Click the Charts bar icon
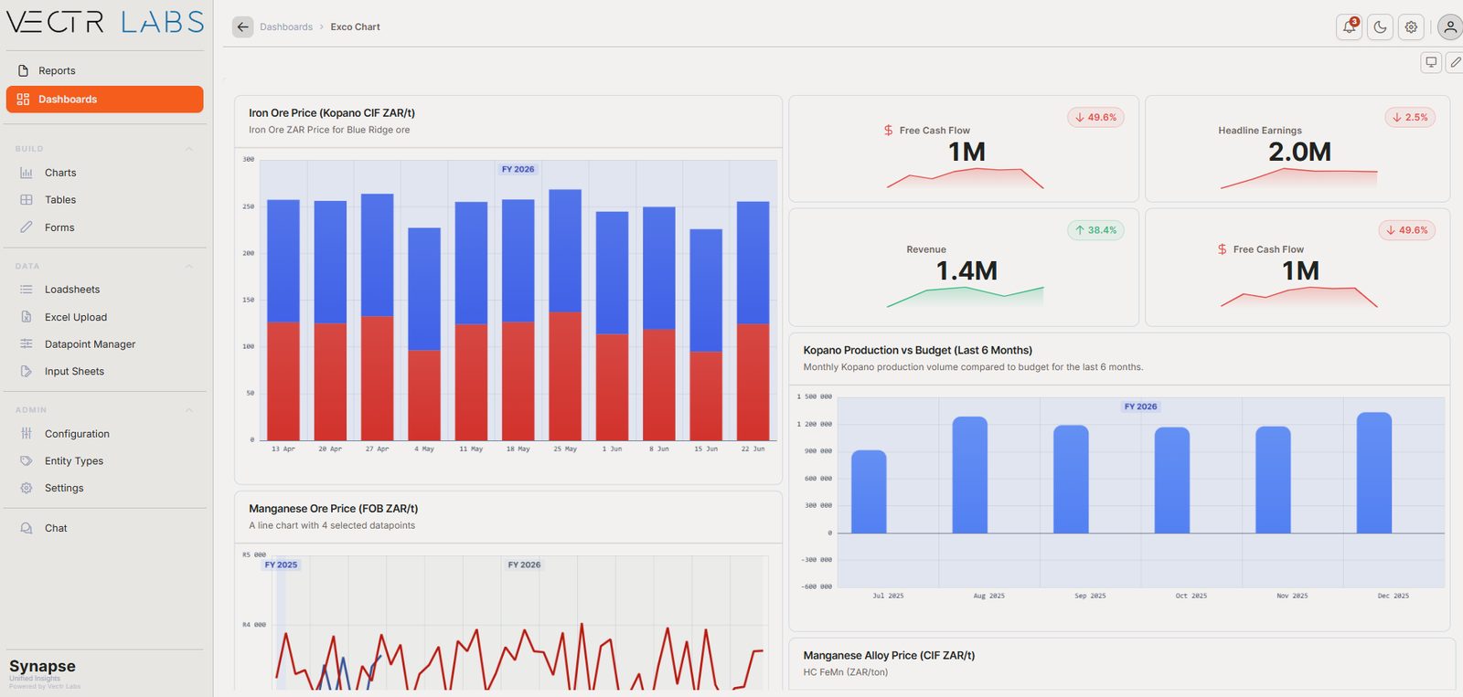 (27, 173)
